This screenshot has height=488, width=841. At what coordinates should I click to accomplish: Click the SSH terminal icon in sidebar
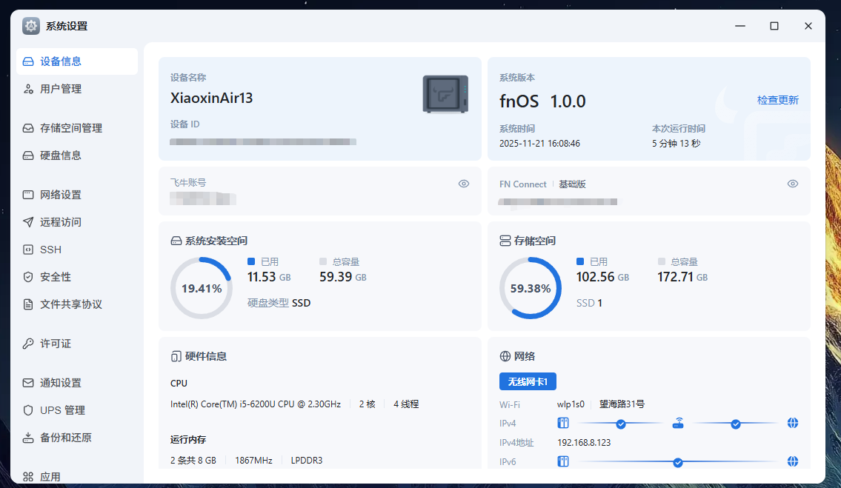tap(28, 250)
